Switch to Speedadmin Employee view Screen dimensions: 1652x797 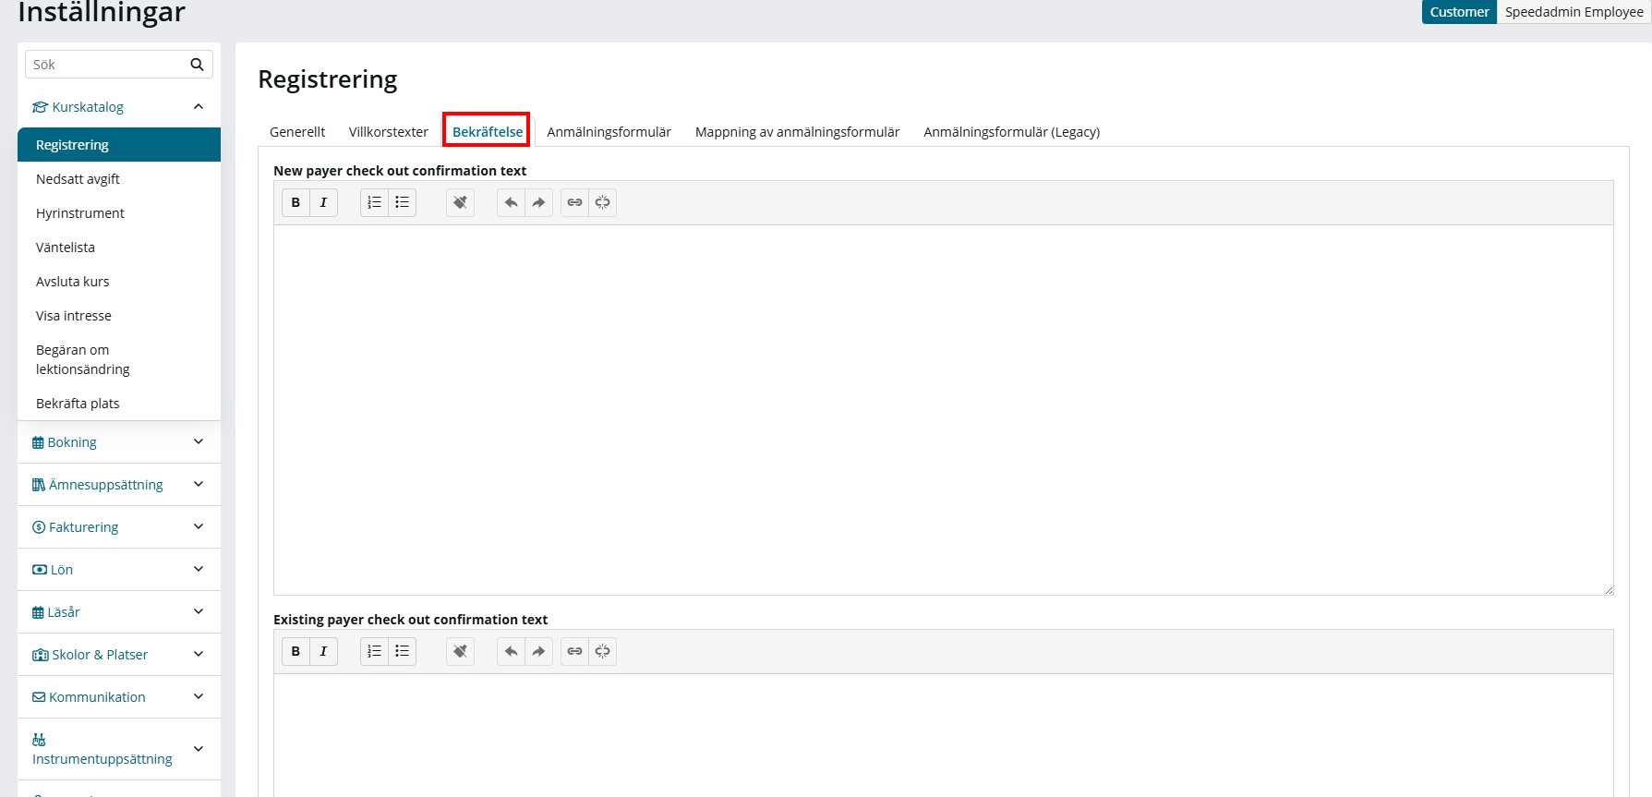tap(1574, 12)
